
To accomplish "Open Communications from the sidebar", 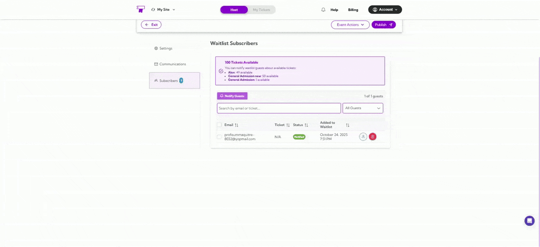I will 156,64.
